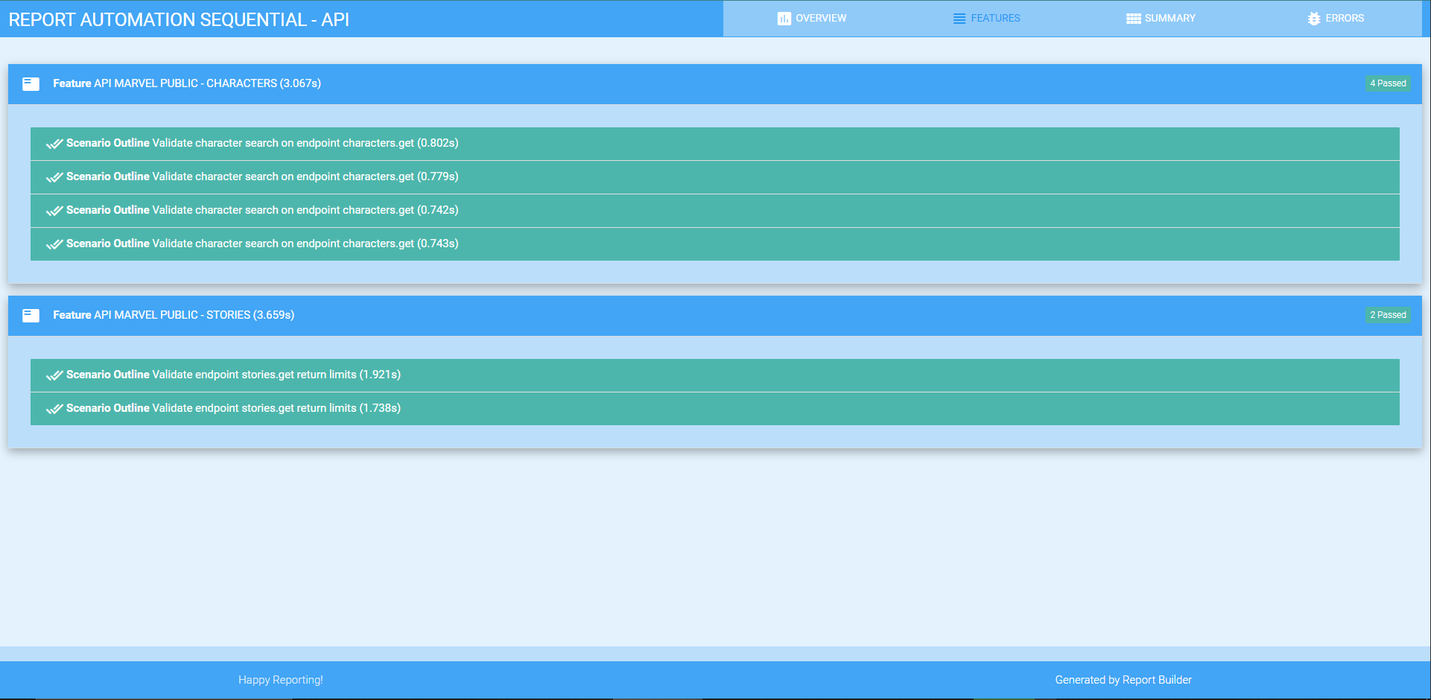The width and height of the screenshot is (1431, 700).
Task: Click the green 4 Passed badge
Action: (1388, 83)
